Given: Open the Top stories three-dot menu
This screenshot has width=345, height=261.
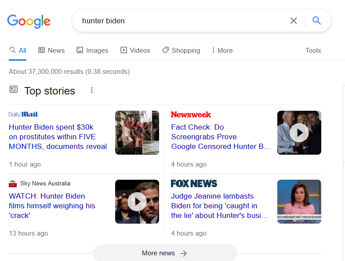Looking at the screenshot, I should [x=92, y=90].
